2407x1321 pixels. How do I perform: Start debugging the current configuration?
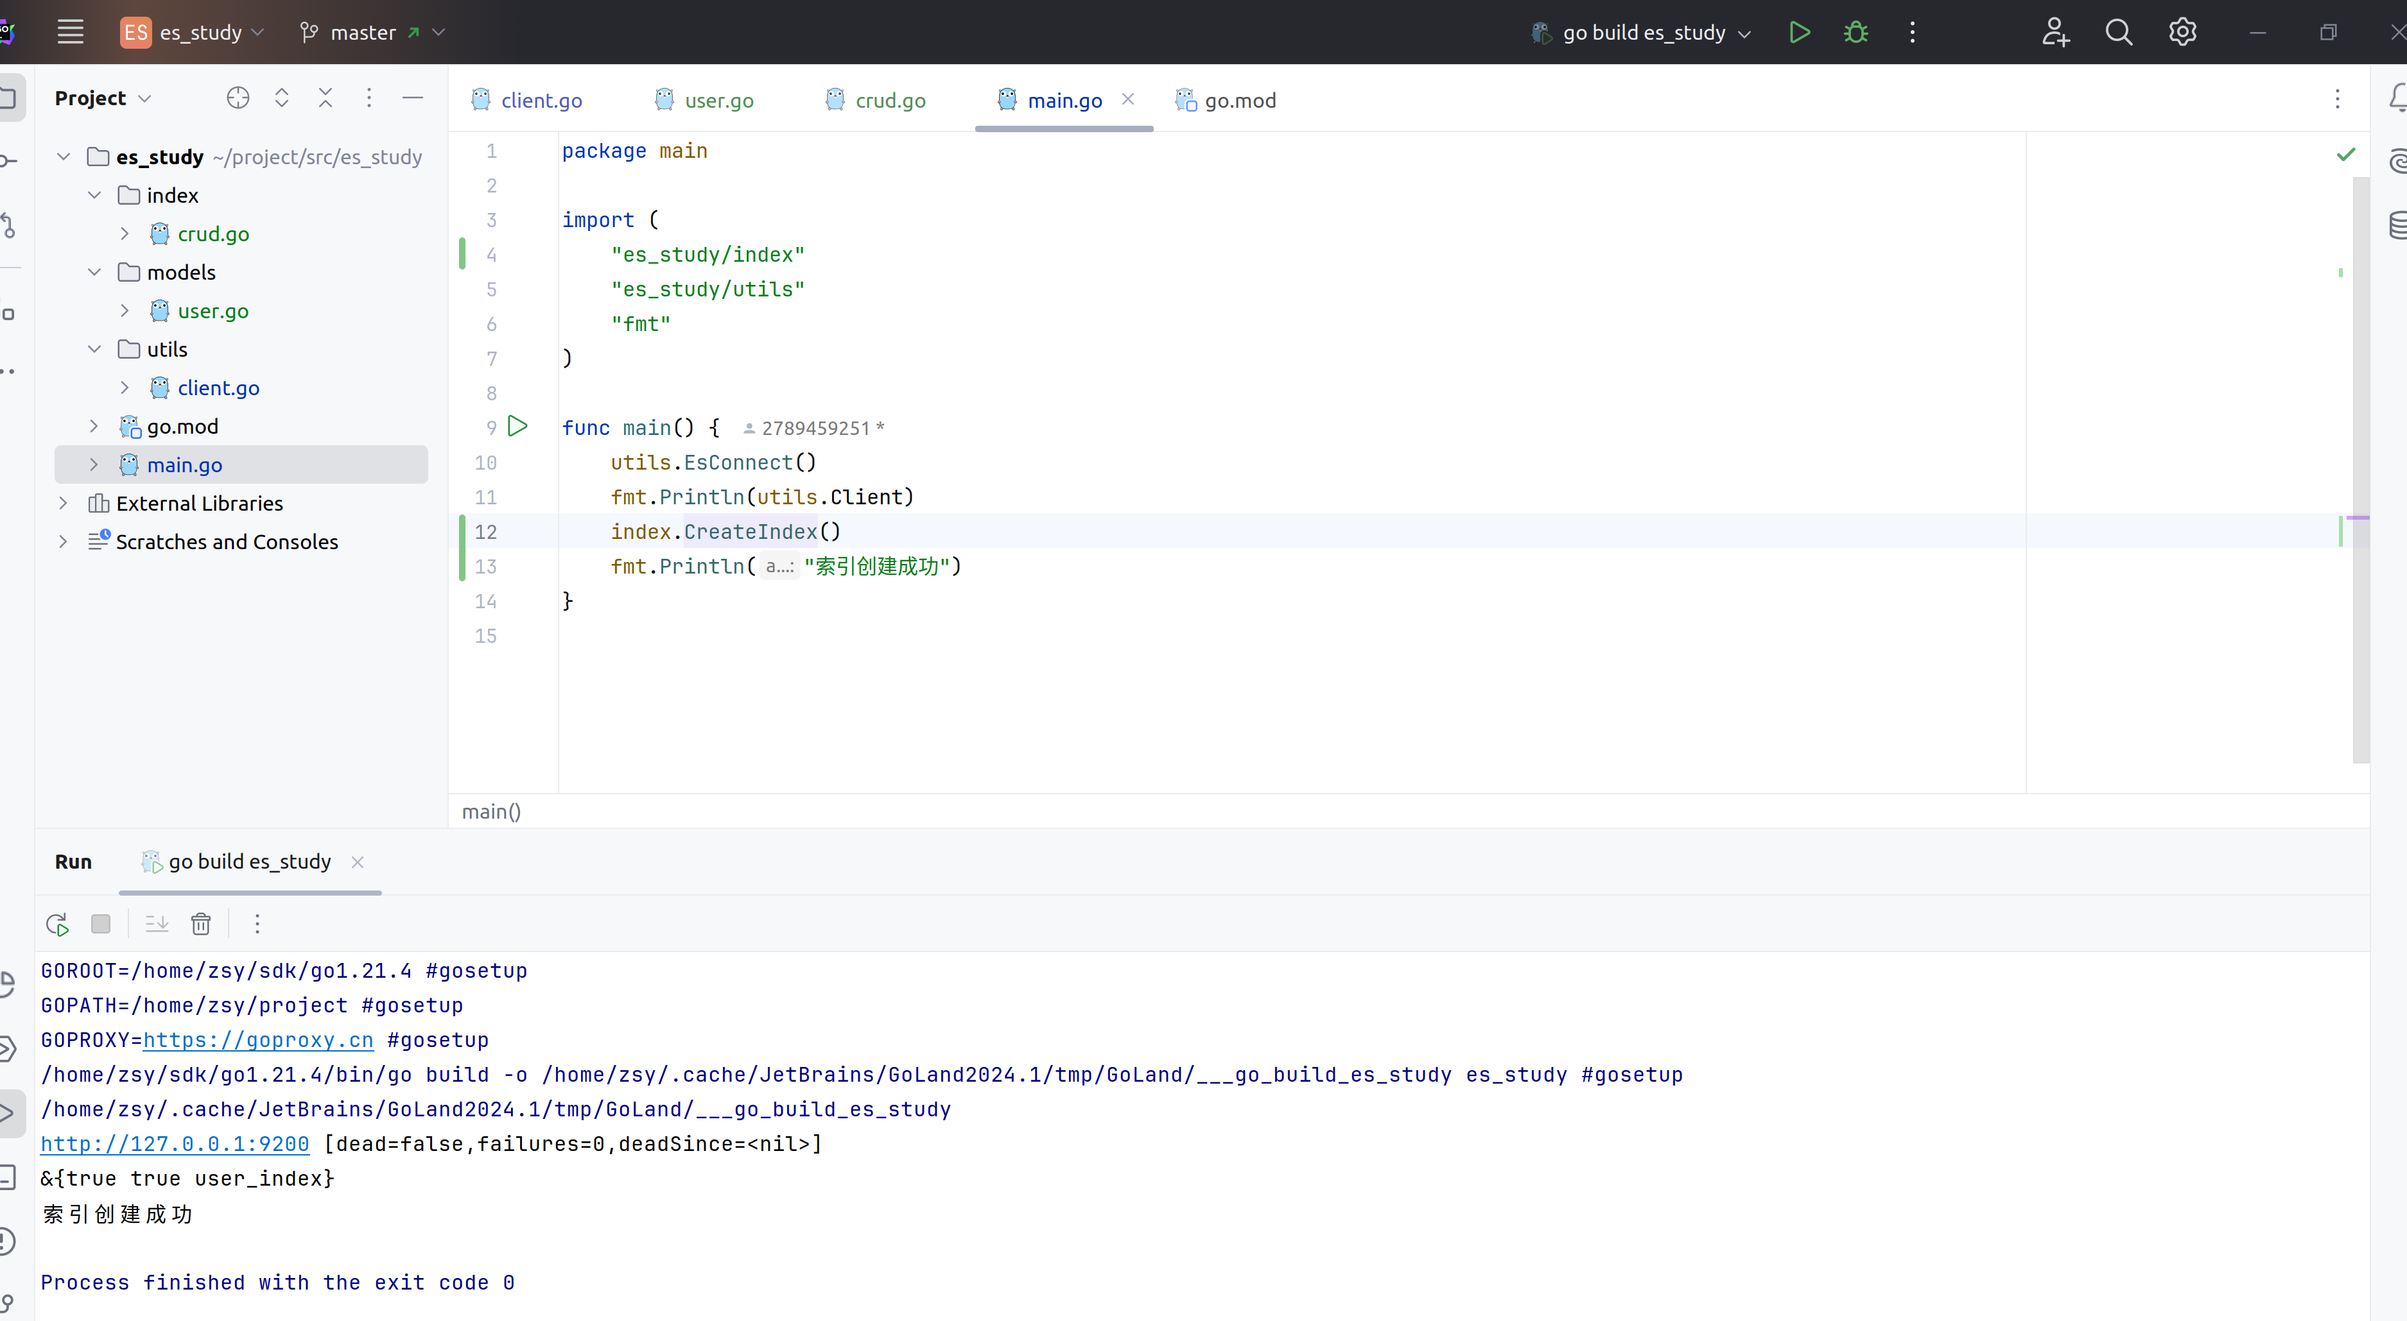1855,31
